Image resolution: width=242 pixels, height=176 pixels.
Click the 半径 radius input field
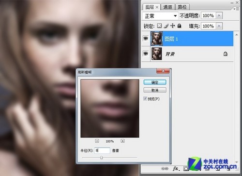(102, 150)
